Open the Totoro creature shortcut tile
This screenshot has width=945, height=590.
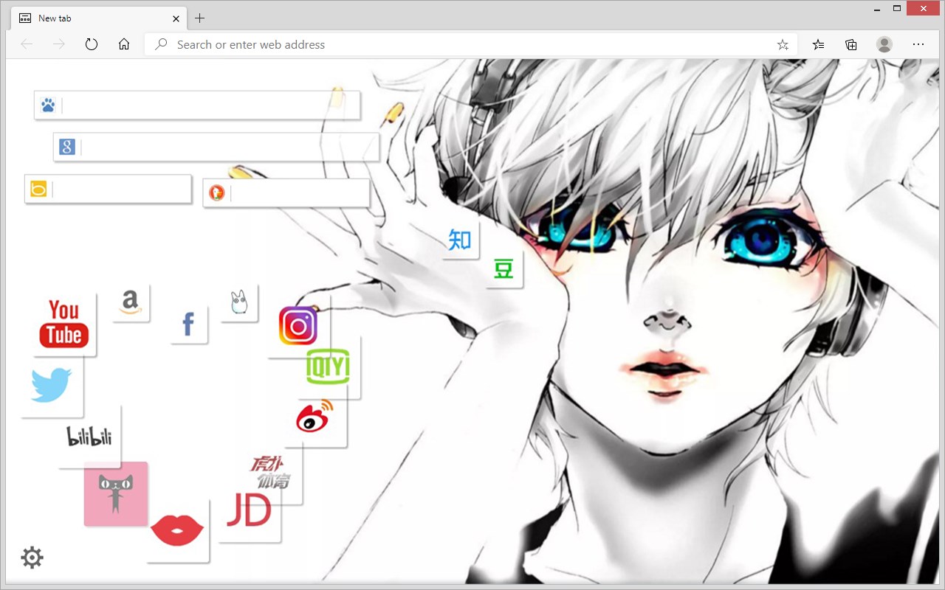pyautogui.click(x=239, y=302)
